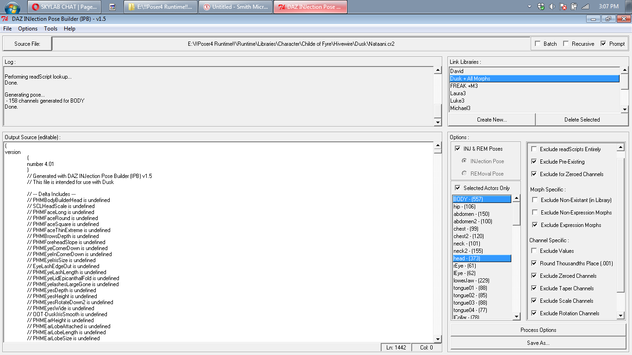
Task: Select rEye - (61) actor
Action: [x=482, y=266]
